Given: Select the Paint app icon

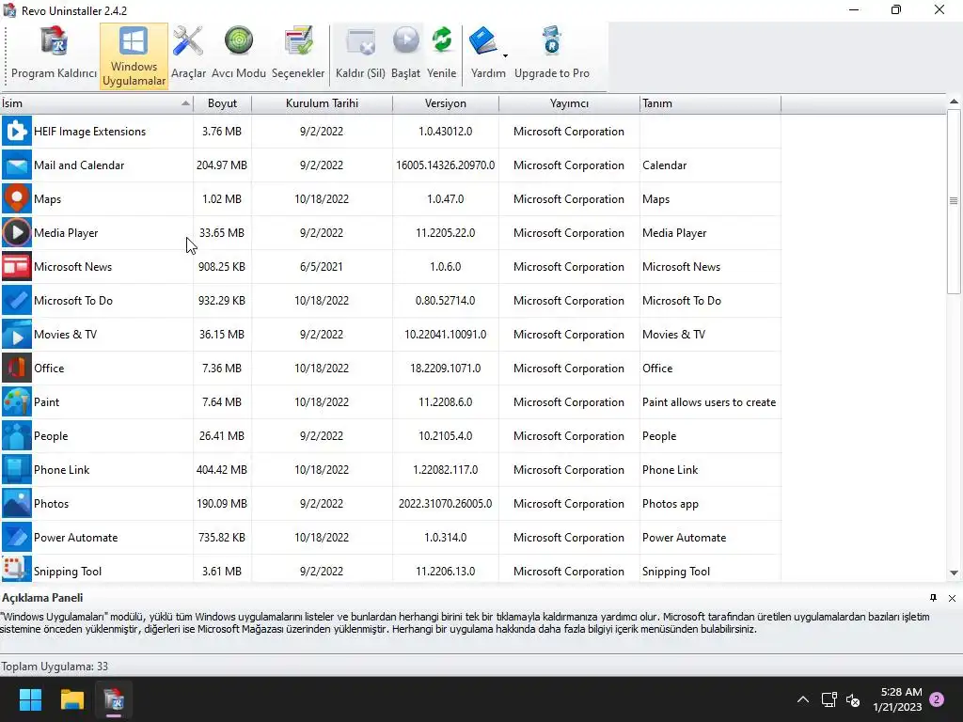Looking at the screenshot, I should click(x=17, y=401).
